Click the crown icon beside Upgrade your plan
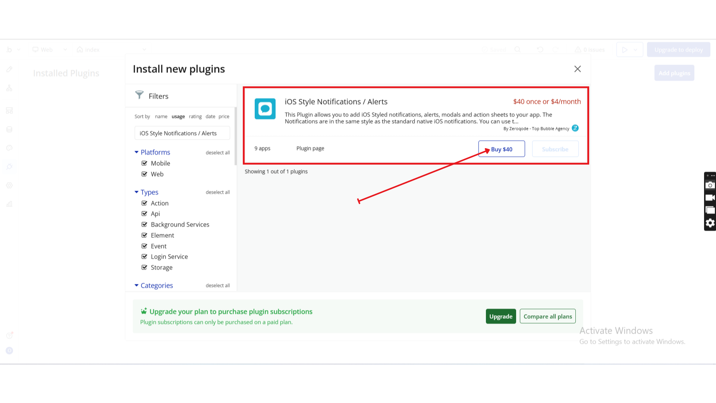The image size is (716, 403). [x=144, y=311]
